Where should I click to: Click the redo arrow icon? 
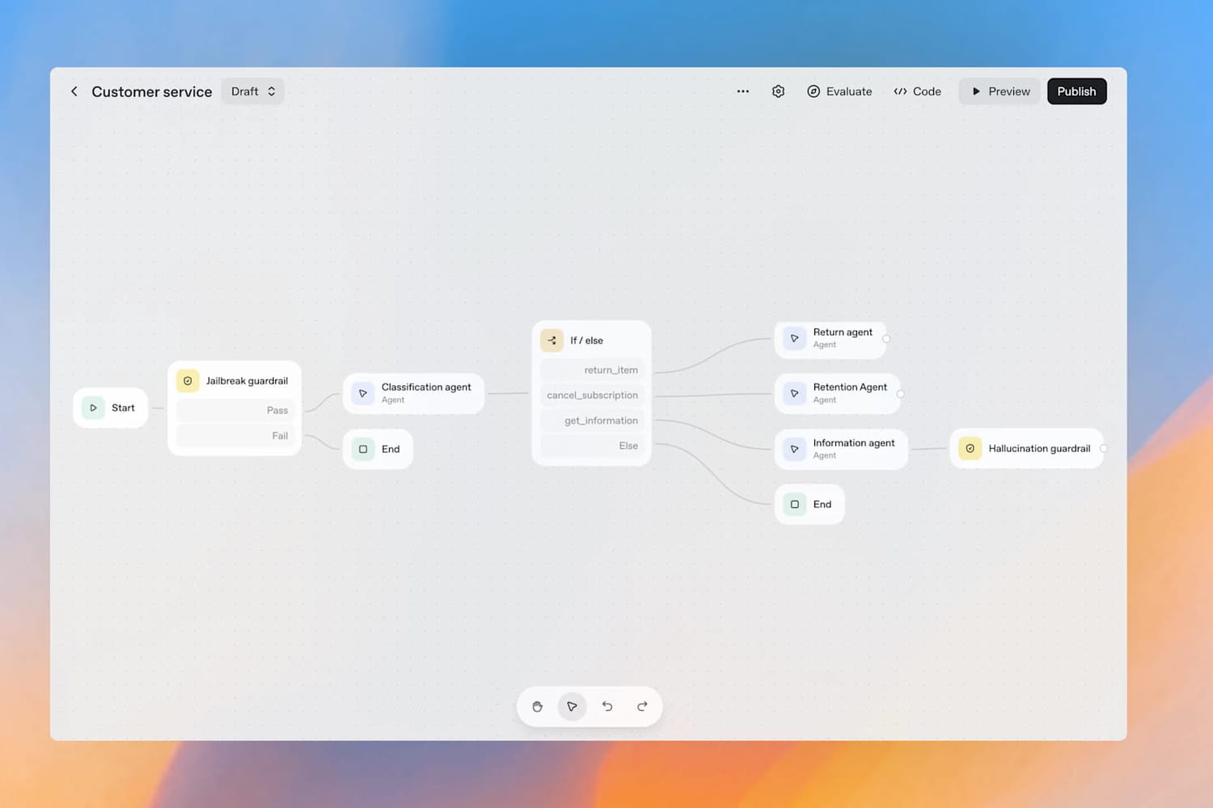[x=642, y=707]
